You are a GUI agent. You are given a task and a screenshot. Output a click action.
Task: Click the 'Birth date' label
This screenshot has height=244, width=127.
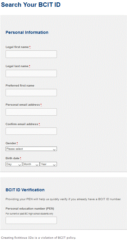pyautogui.click(x=13, y=158)
